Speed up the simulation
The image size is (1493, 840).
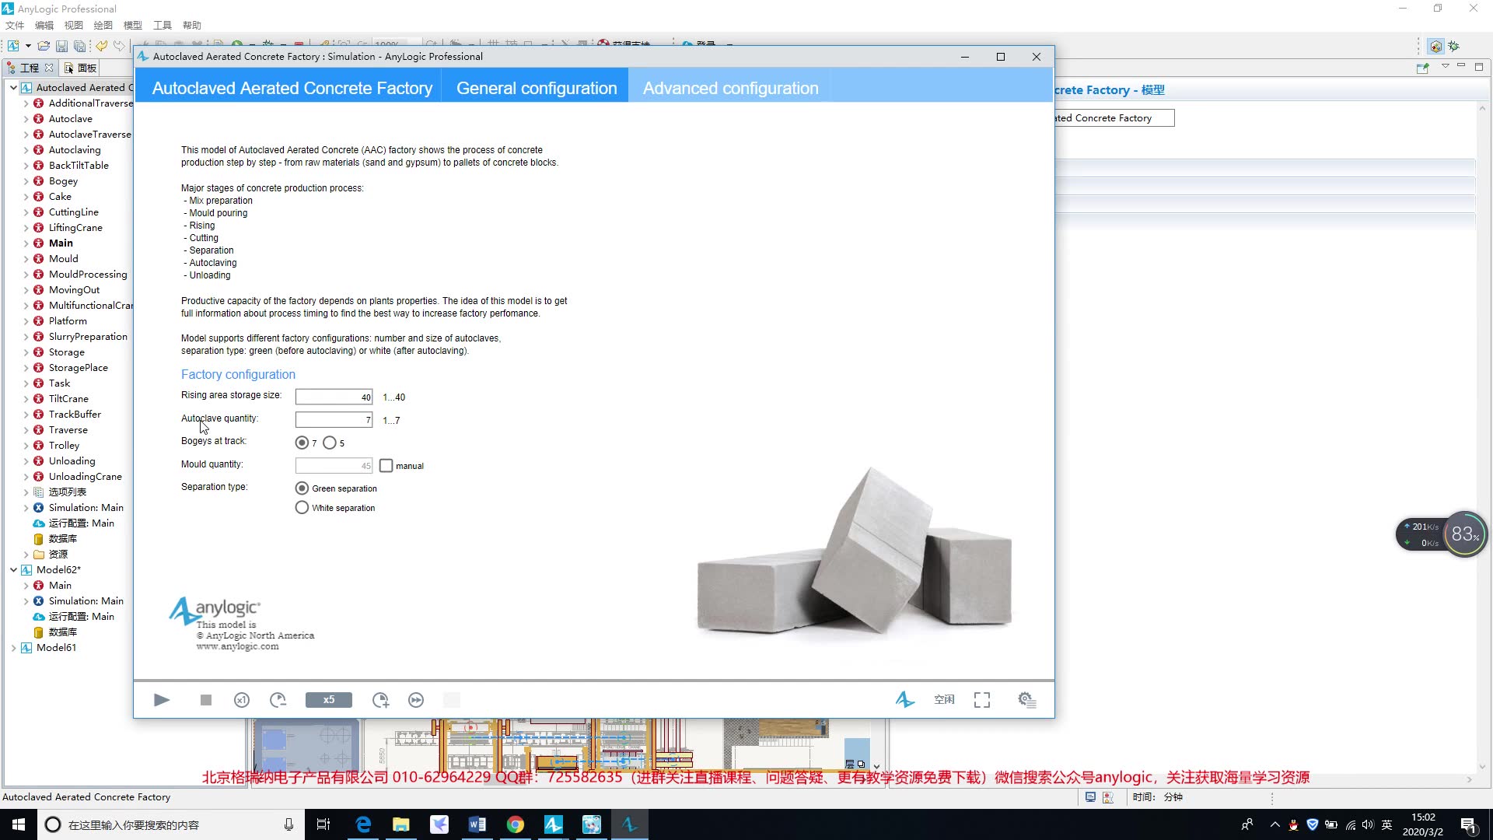coord(380,700)
